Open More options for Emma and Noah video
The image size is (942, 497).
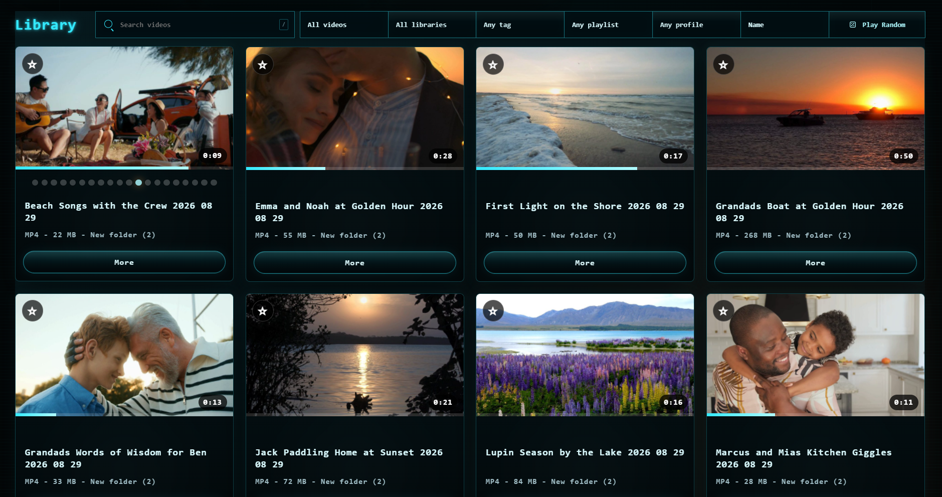point(355,263)
